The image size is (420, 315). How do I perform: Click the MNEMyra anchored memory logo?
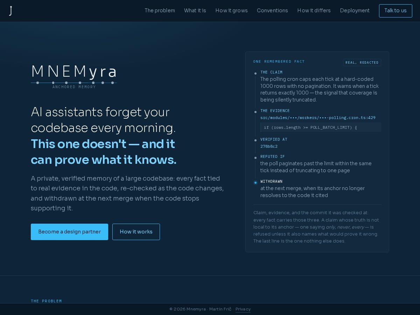click(74, 76)
